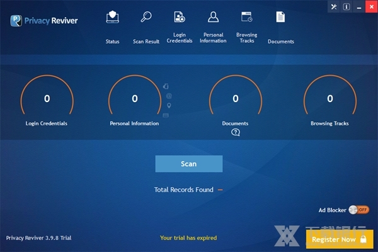The image size is (378, 252).
Task: Click the email @ icon beside Personal Information
Action: 168,96
